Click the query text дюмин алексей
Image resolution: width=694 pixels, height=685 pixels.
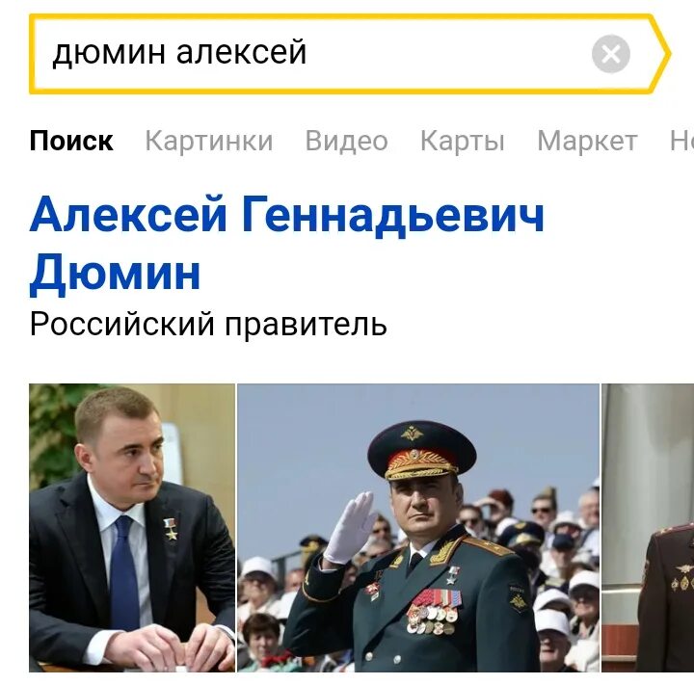click(179, 53)
